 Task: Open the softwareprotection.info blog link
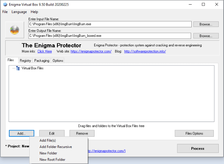coord(145,52)
